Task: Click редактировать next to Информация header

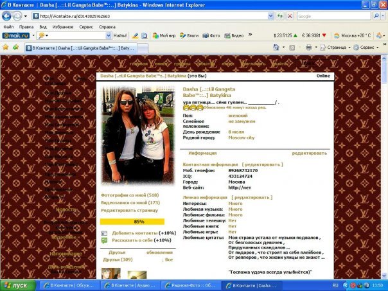Action: [310, 153]
